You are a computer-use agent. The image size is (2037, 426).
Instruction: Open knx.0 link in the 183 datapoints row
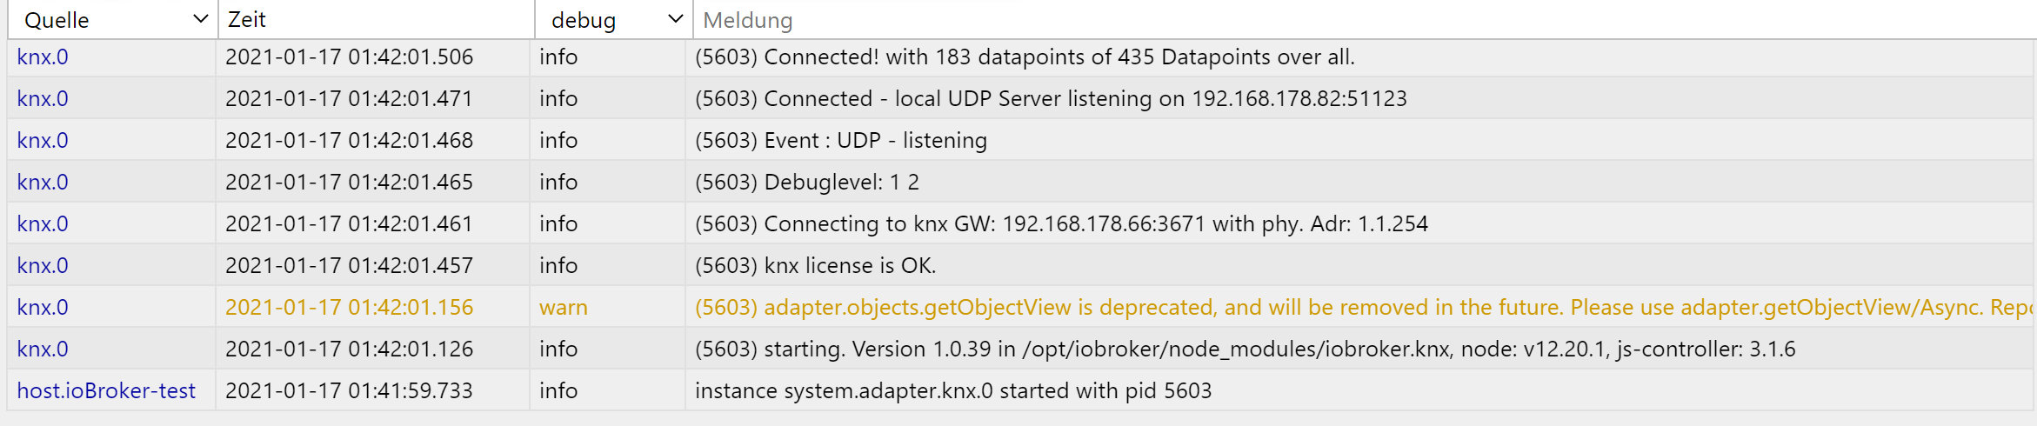(43, 57)
